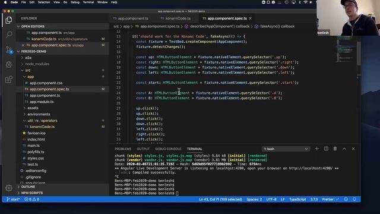The image size is (380, 214).
Task: Open the Debug menu
Action: [75, 2]
